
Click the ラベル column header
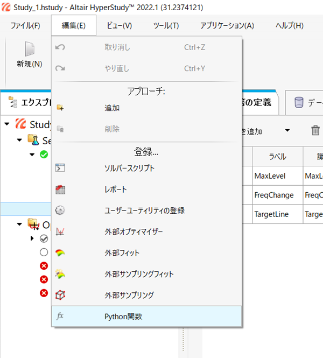(x=278, y=157)
